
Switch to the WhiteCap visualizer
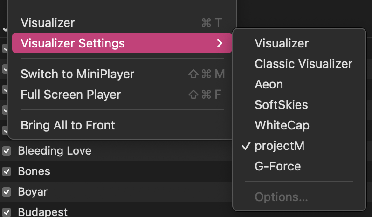point(282,125)
